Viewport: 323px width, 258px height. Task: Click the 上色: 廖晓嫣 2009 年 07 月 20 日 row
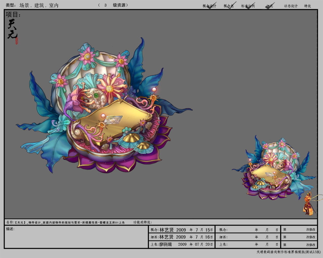click(x=182, y=244)
